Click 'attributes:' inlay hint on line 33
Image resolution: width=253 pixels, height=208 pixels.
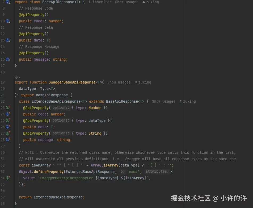point(157,171)
